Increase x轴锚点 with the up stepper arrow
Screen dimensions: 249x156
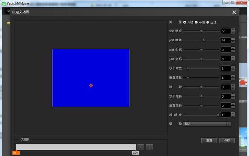coord(233,30)
